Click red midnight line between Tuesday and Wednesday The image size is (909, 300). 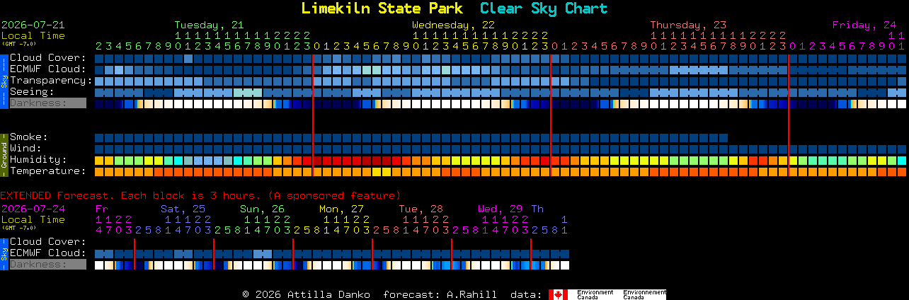point(313,115)
